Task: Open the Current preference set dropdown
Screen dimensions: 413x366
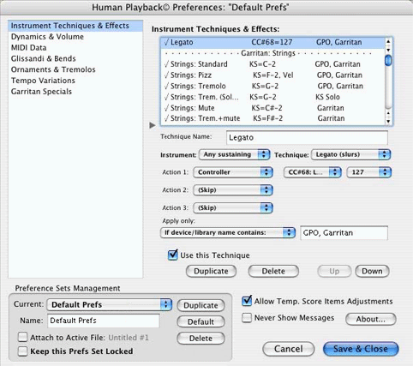Action: 110,304
